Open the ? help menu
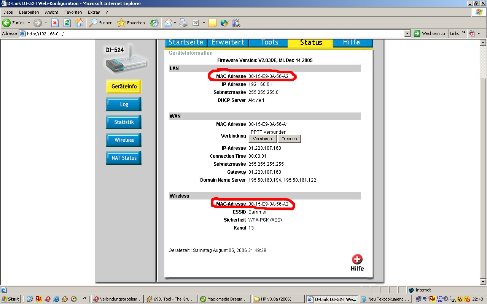487x304 pixels. 107,12
